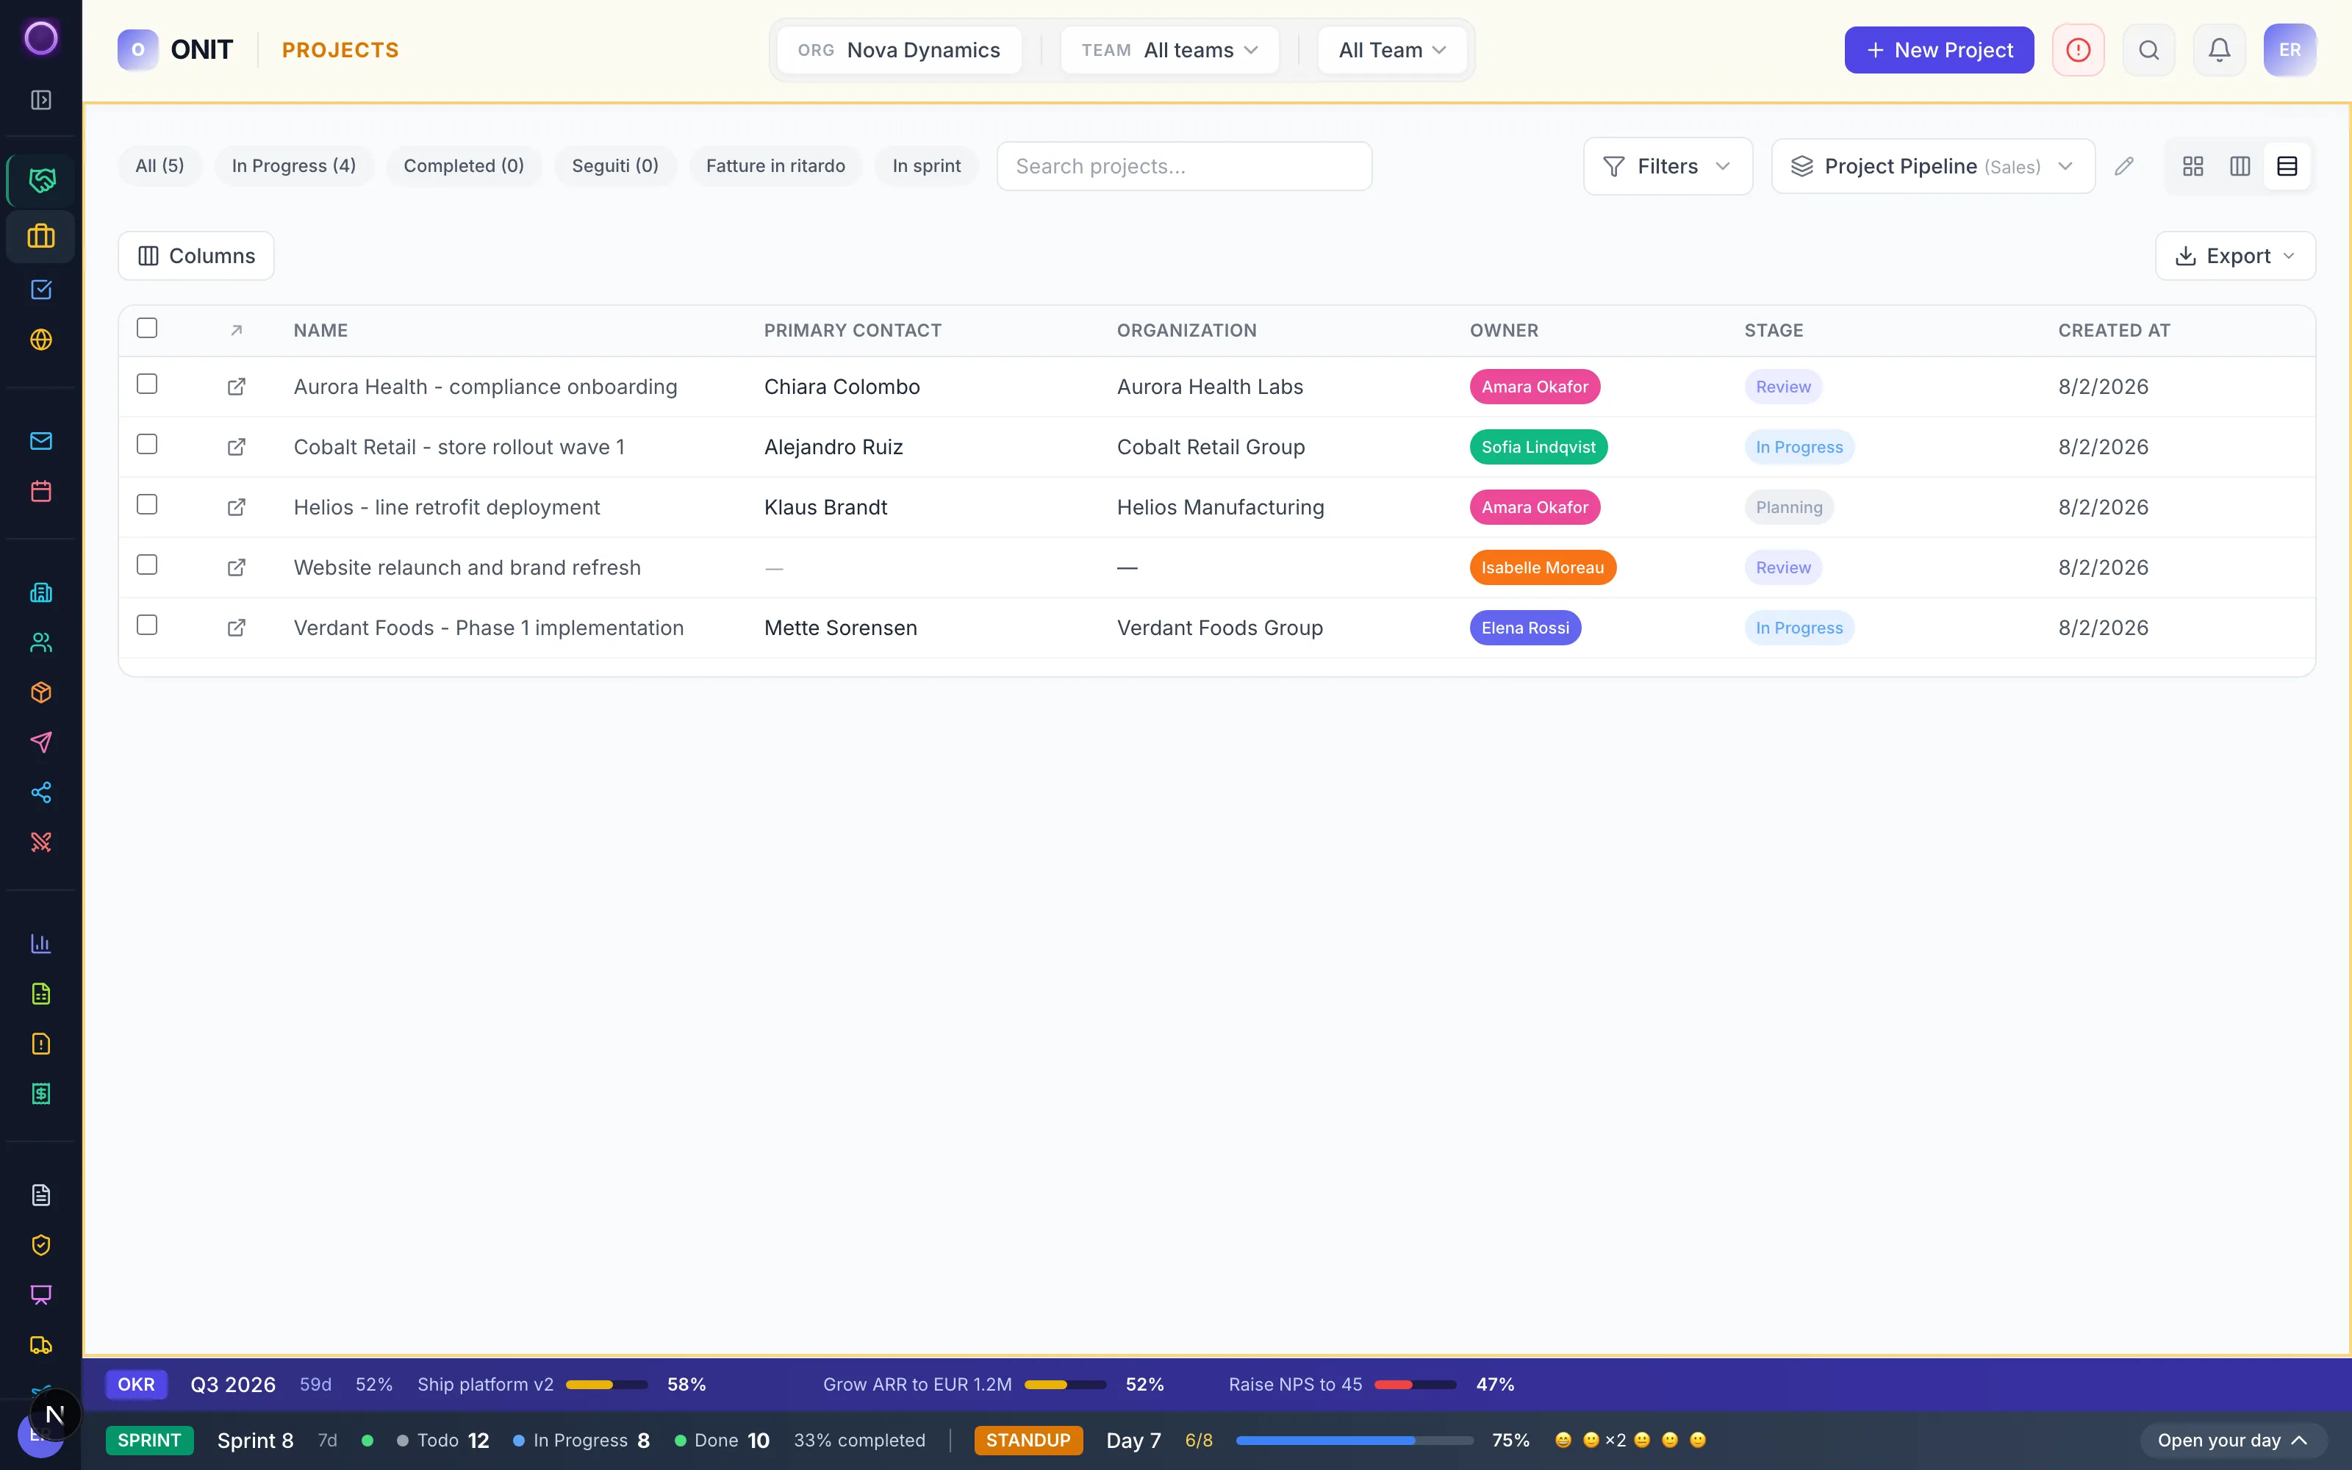Open the document text icon in sidebar
This screenshot has height=1470, width=2352.
tap(41, 1195)
